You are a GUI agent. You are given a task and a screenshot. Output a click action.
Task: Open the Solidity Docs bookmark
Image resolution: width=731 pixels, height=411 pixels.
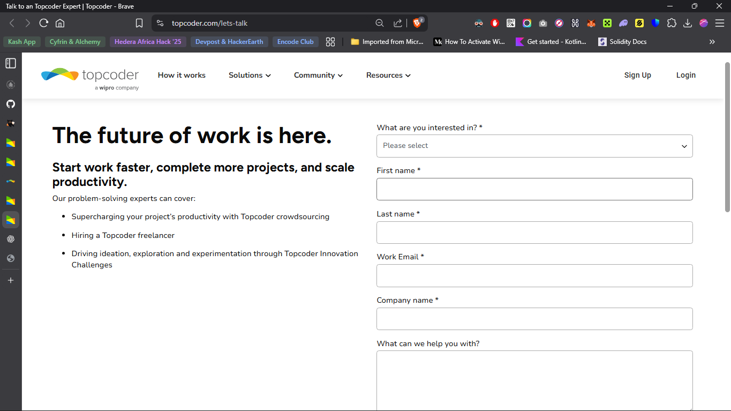(622, 42)
